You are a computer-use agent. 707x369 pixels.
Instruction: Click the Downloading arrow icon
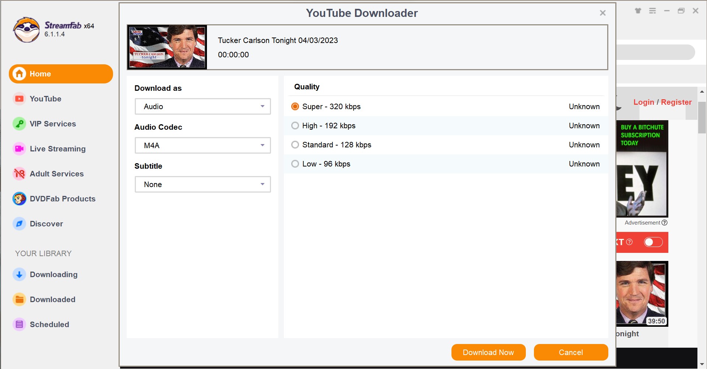pos(20,275)
